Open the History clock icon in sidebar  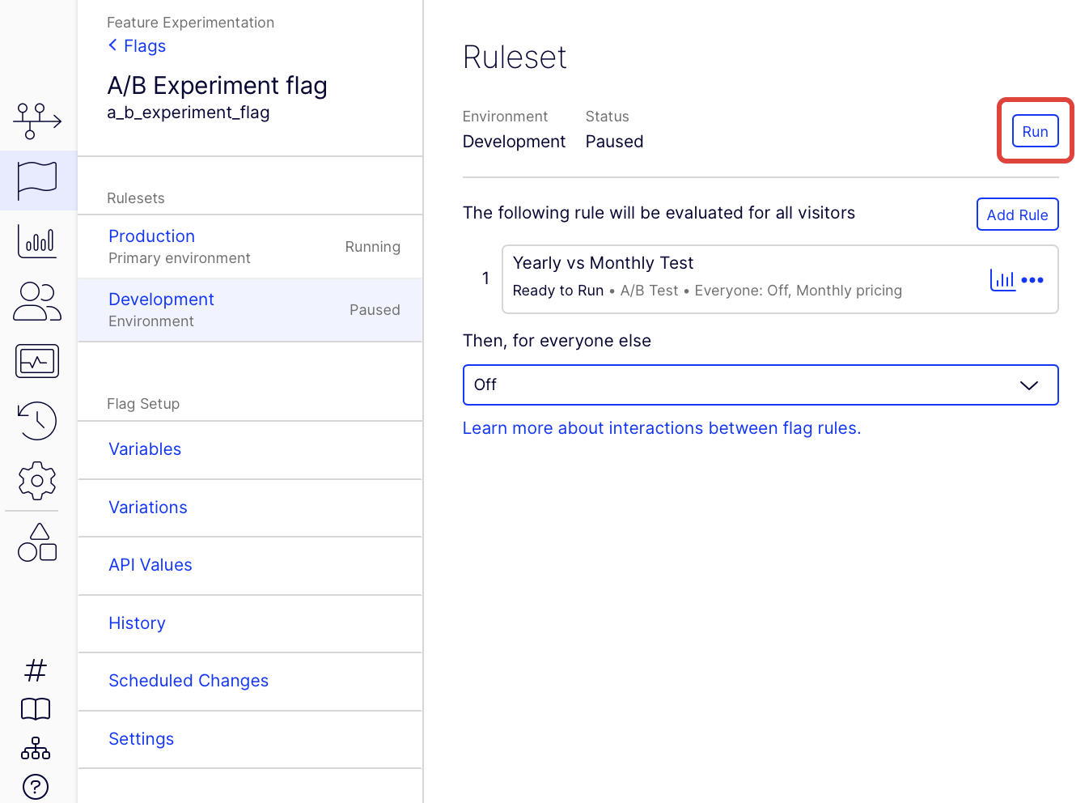tap(37, 421)
